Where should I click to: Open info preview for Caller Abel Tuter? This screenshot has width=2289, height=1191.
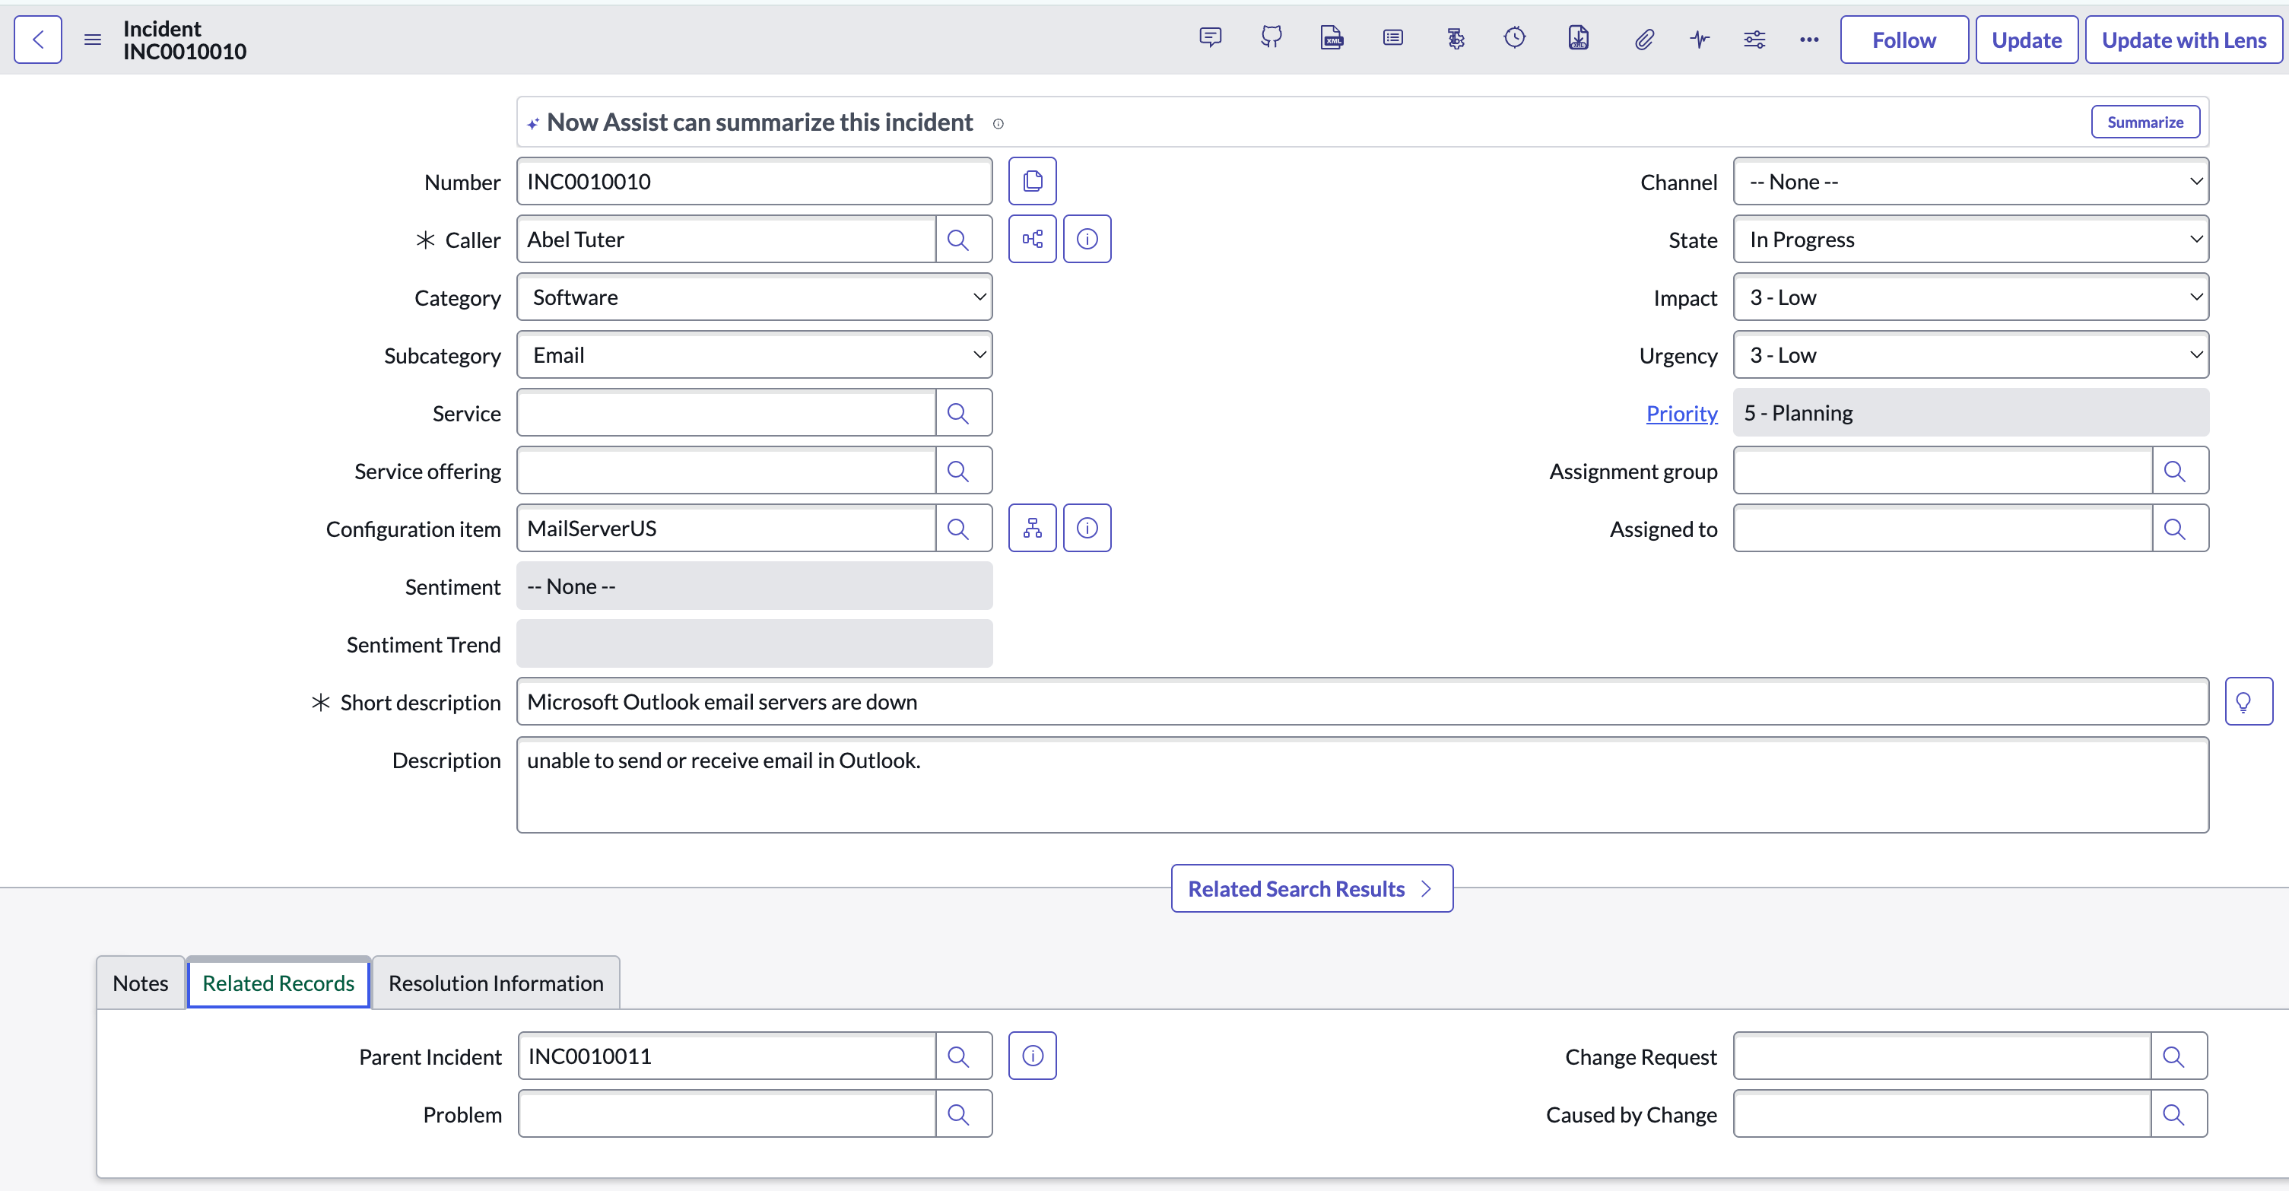pyautogui.click(x=1087, y=239)
